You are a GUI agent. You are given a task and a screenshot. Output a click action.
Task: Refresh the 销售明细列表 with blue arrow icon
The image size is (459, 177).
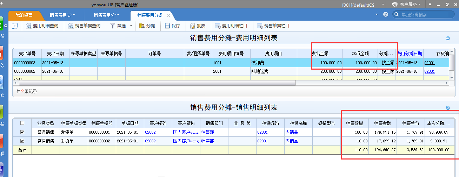pos(448,108)
